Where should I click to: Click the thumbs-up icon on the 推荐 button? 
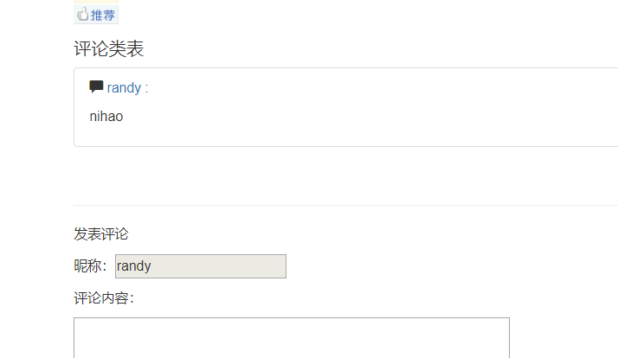[x=83, y=14]
